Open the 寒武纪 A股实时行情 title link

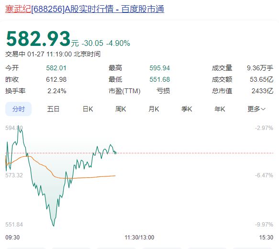(x=85, y=9)
